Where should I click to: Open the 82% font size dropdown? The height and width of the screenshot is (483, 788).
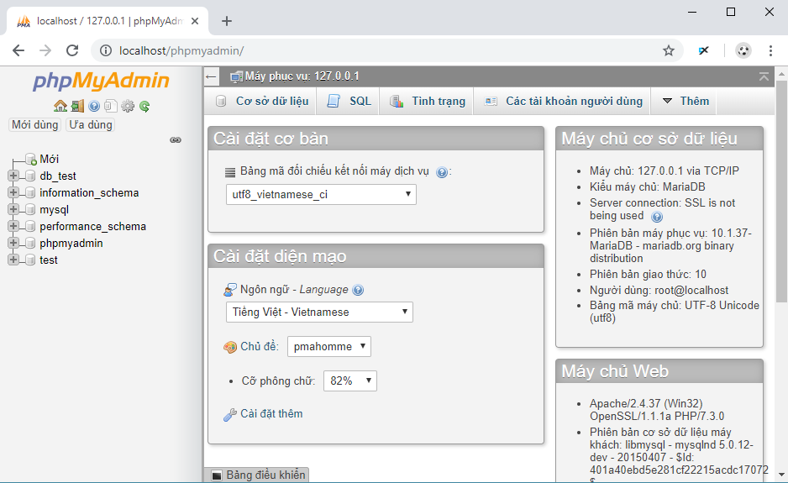350,381
